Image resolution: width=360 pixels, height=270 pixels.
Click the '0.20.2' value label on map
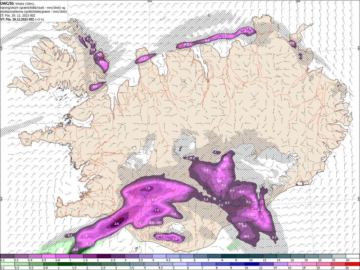coord(190,158)
